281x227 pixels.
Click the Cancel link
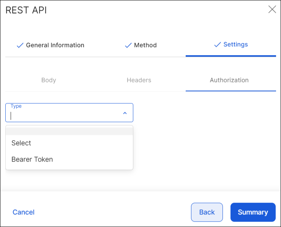click(x=24, y=212)
